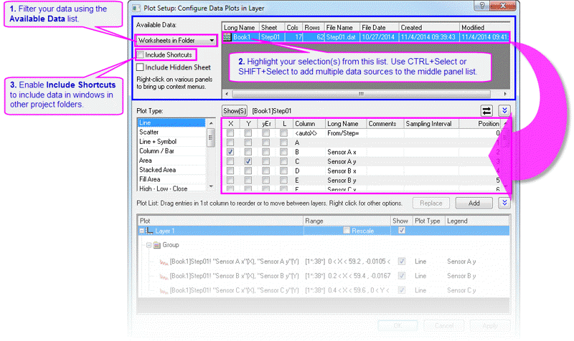
Task: Click the Group folder icon
Action: click(156, 245)
